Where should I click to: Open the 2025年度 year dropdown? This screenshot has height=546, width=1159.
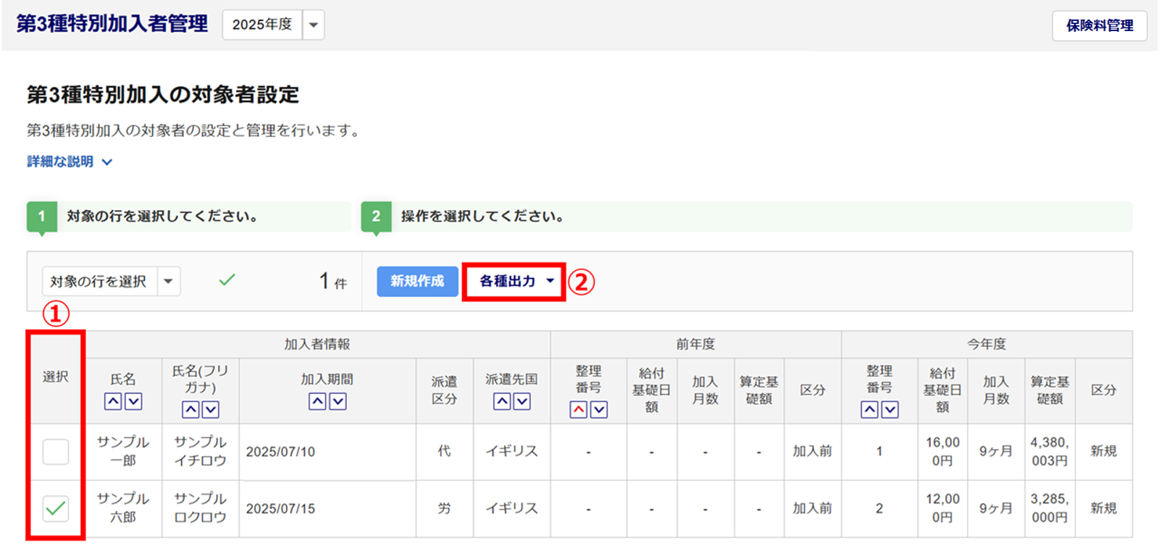tap(273, 25)
